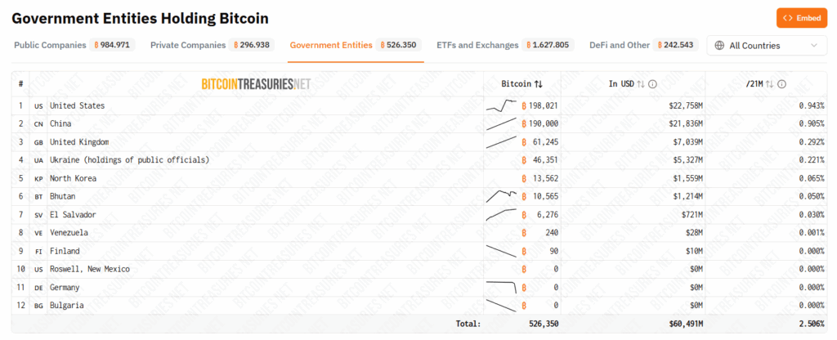837x340 pixels.
Task: Click Bhutan holdings sparkline chart
Action: [x=501, y=196]
